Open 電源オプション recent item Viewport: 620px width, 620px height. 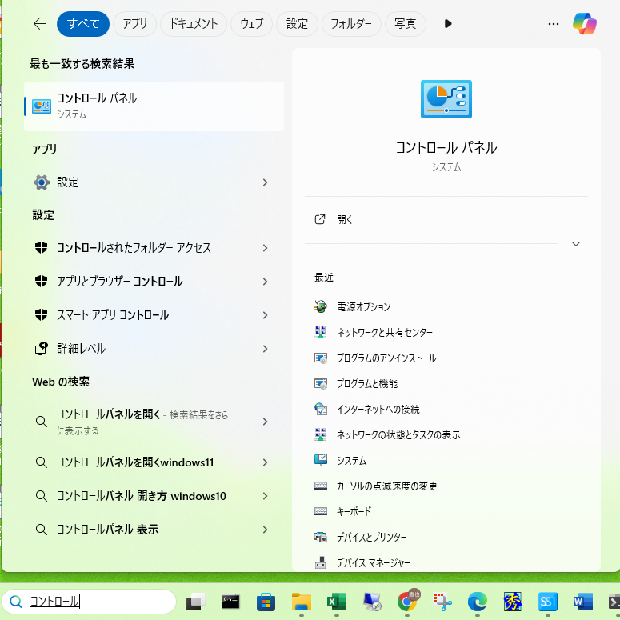[x=363, y=306]
